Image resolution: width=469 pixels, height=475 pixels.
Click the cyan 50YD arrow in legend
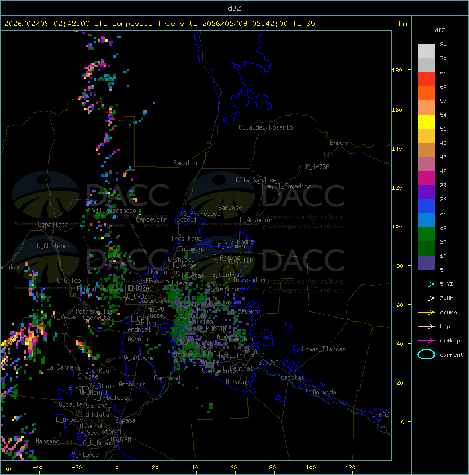click(x=426, y=284)
